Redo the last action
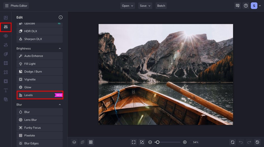Screen dimensions: 264x147 [x=249, y=142]
